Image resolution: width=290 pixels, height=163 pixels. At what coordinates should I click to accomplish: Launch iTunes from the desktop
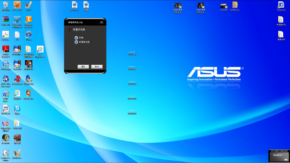(x=29, y=34)
